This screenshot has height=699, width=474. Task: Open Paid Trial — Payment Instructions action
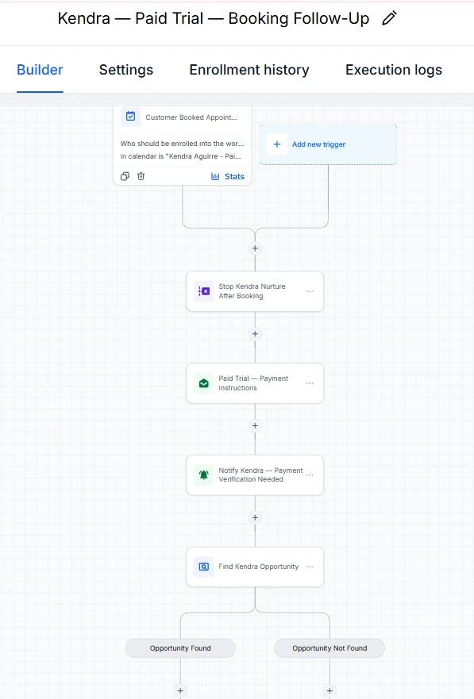tap(255, 383)
